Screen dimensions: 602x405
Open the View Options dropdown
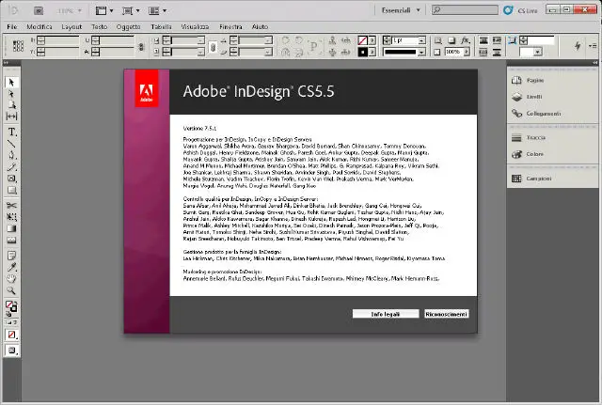coord(104,10)
